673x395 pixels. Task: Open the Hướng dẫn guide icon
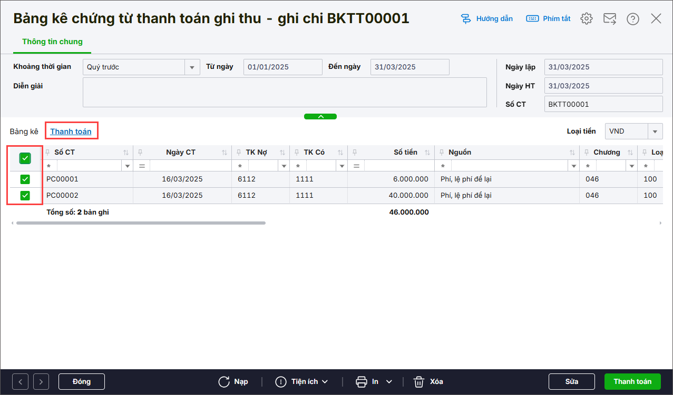[466, 19]
